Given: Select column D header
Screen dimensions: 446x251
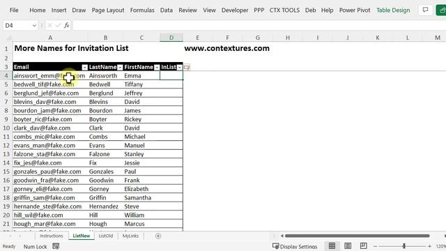Looking at the screenshot, I should click(171, 38).
